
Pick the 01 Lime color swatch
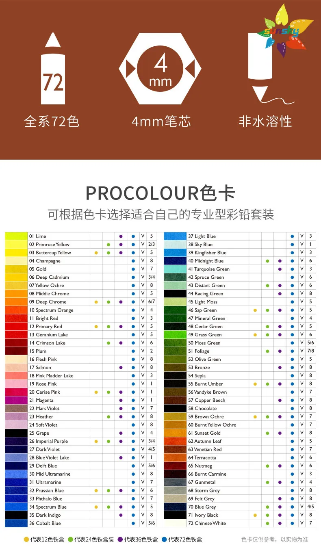16,236
